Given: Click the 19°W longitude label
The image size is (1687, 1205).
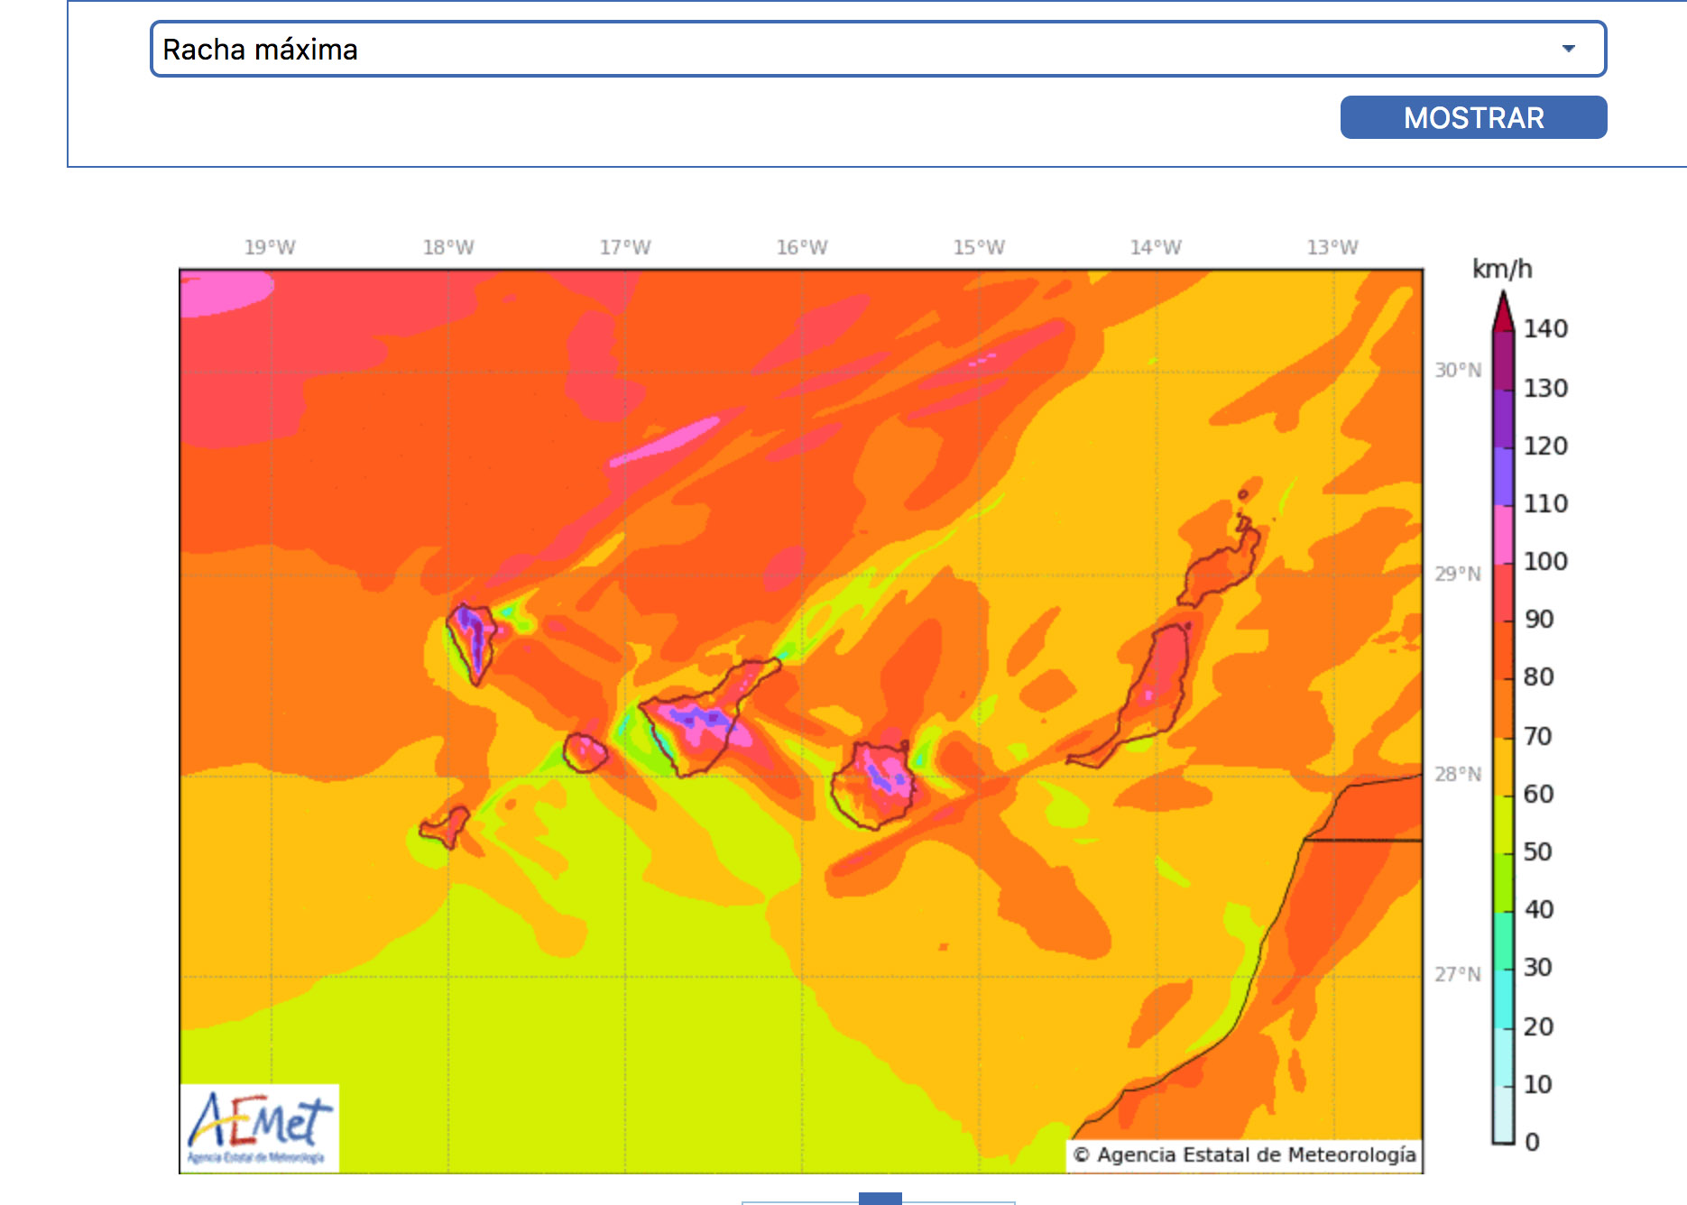Looking at the screenshot, I should (x=270, y=247).
